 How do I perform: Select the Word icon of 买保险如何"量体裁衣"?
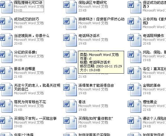coord(70,122)
